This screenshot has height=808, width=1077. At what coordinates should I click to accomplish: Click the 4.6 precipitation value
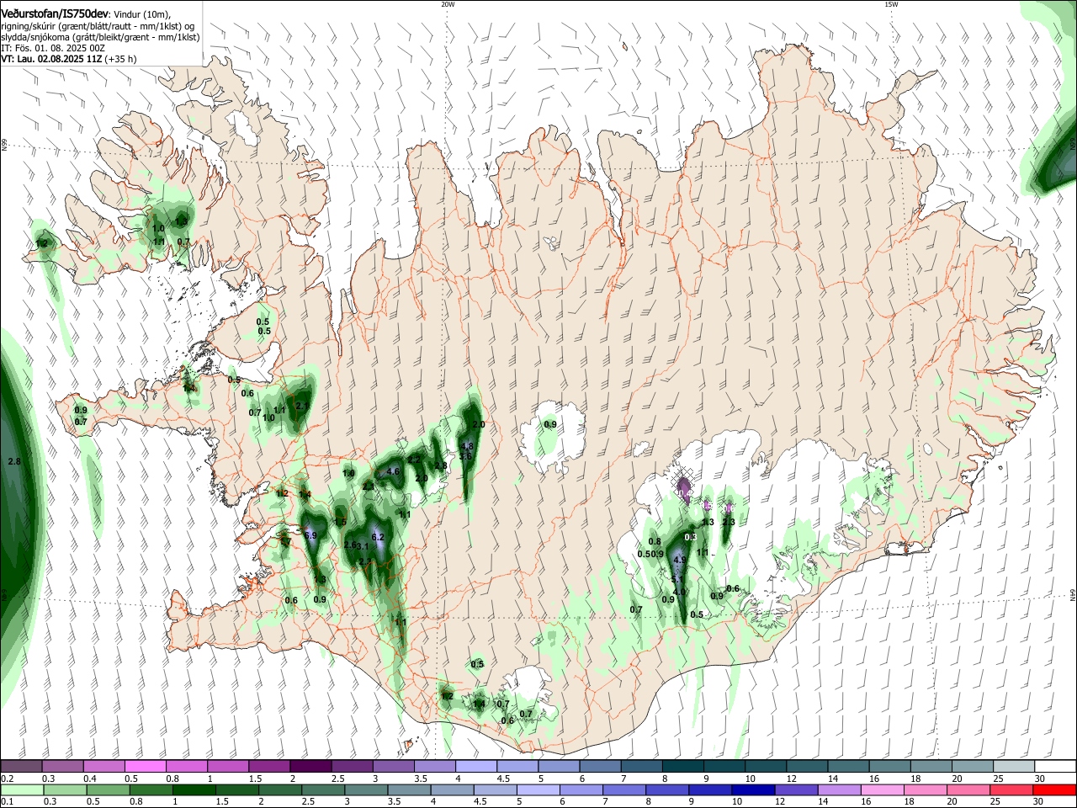pyautogui.click(x=393, y=471)
